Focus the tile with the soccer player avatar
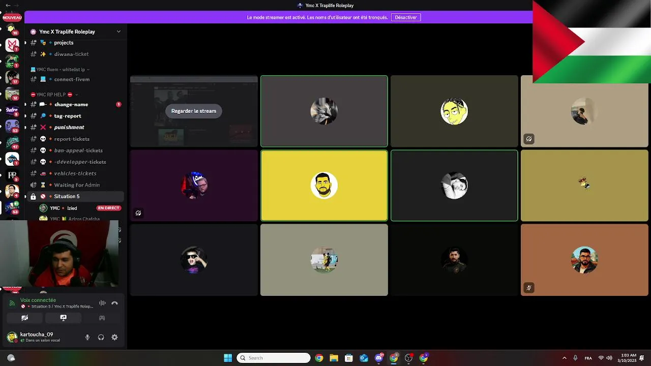 [x=324, y=260]
